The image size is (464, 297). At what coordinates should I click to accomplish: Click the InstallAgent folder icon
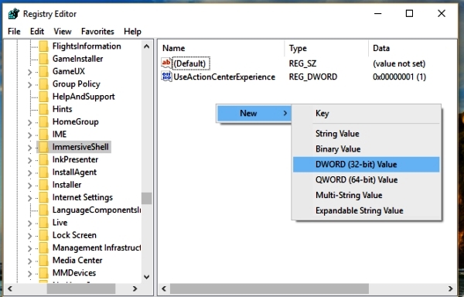[x=43, y=172]
